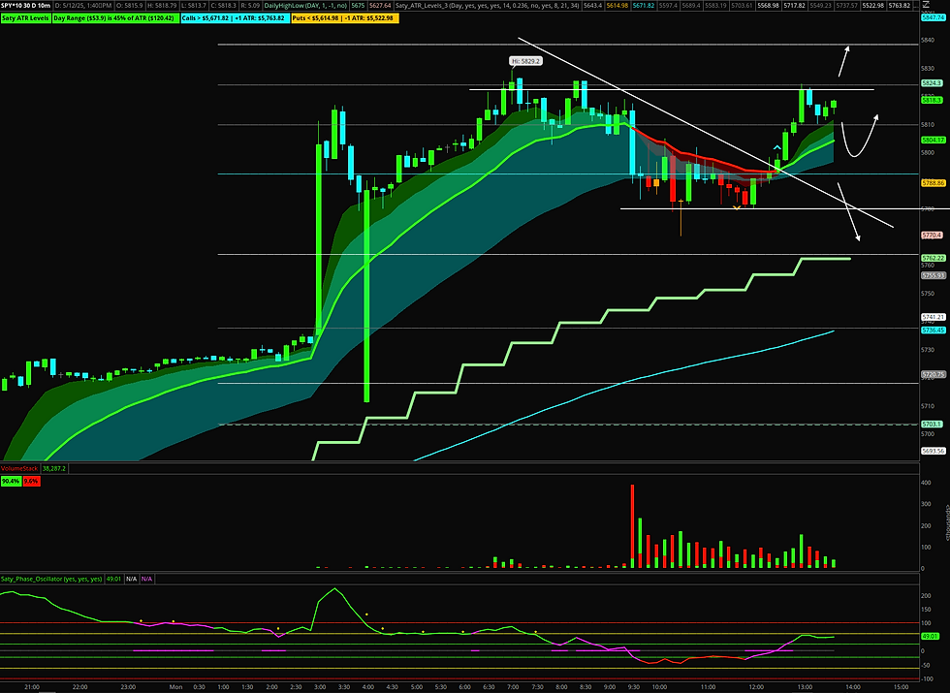Click the 5568.98 value in top bar
950x693 pixels.
(x=768, y=6)
